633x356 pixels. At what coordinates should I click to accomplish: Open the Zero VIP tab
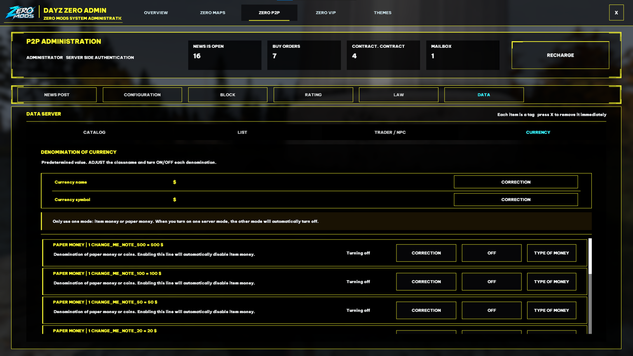[326, 13]
